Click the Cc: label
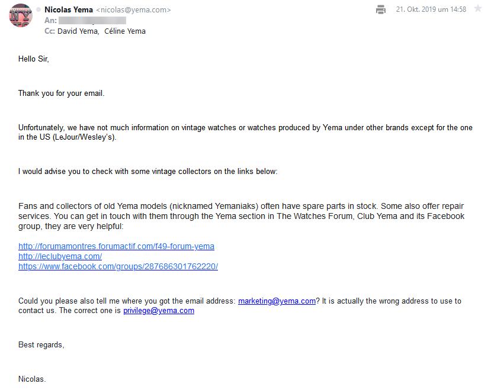491x390 pixels. click(50, 31)
